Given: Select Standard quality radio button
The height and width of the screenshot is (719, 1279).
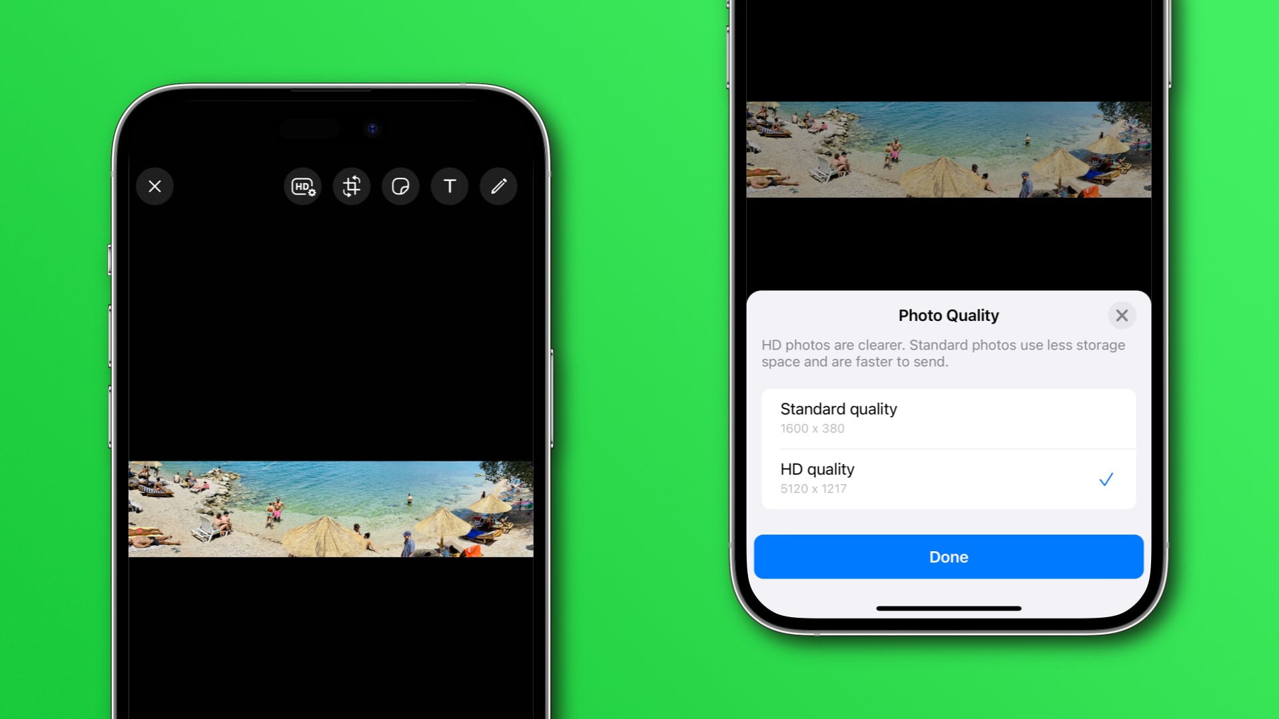Looking at the screenshot, I should click(x=949, y=417).
